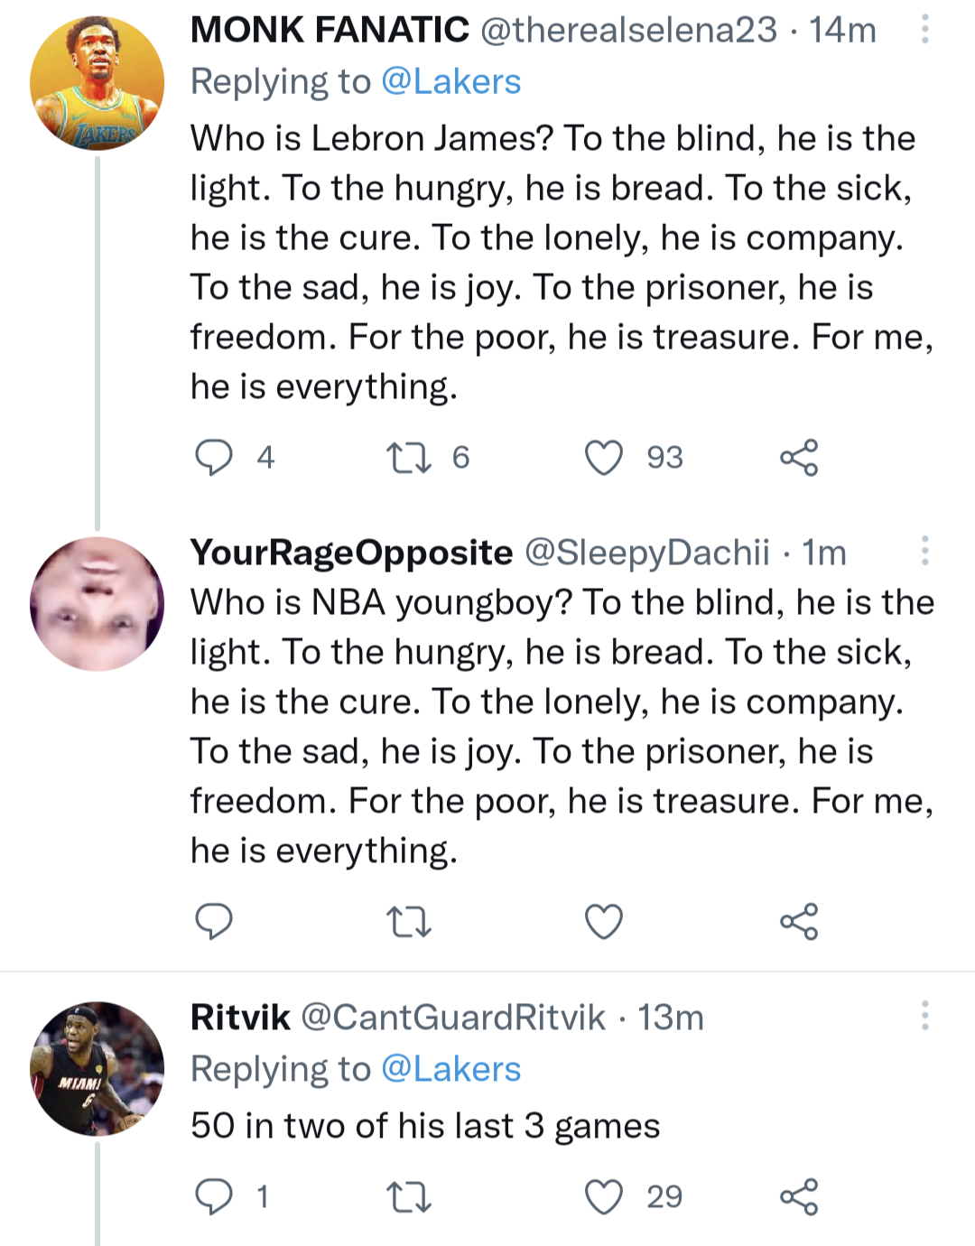Open more options for MONK FANATIC's tweet
This screenshot has width=975, height=1246.
click(925, 30)
